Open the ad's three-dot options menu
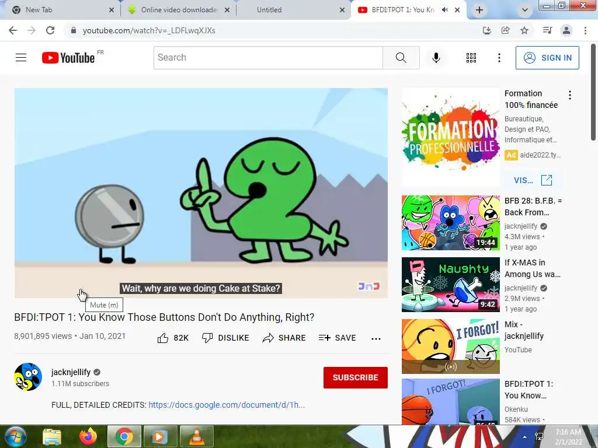Viewport: 598px width, 448px height. point(570,95)
